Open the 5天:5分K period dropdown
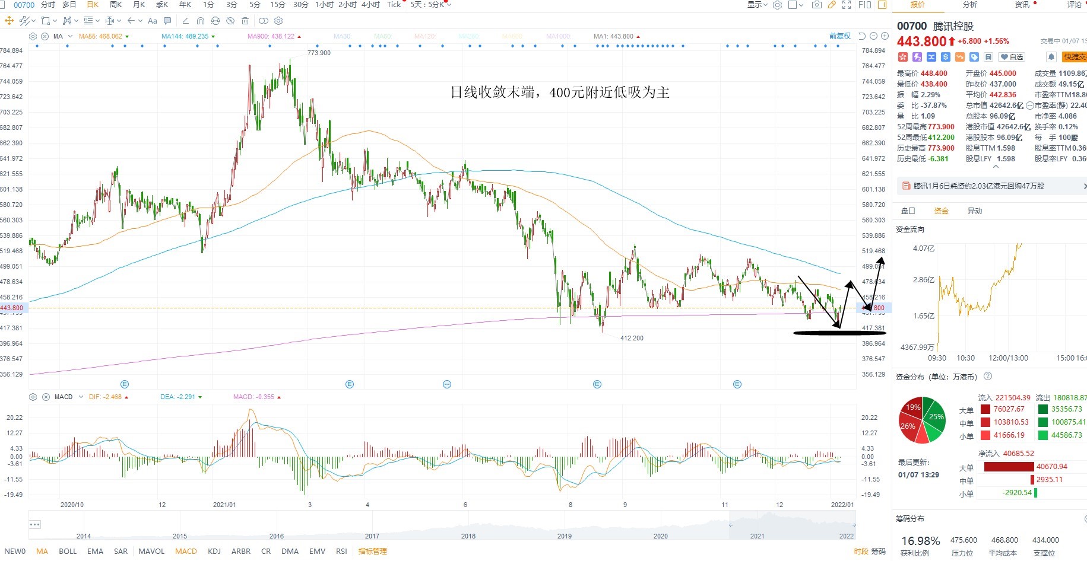This screenshot has width=1087, height=561. pos(430,5)
